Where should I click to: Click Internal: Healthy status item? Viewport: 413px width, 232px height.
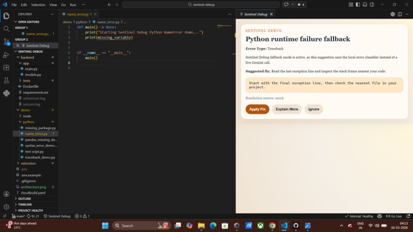[359, 216]
